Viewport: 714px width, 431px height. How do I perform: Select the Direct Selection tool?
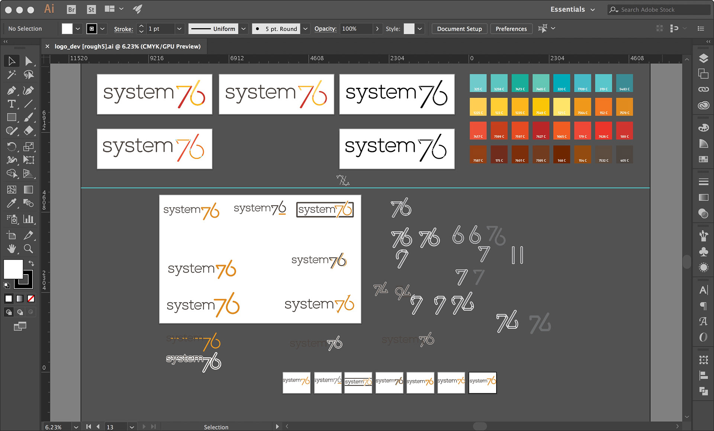[28, 61]
